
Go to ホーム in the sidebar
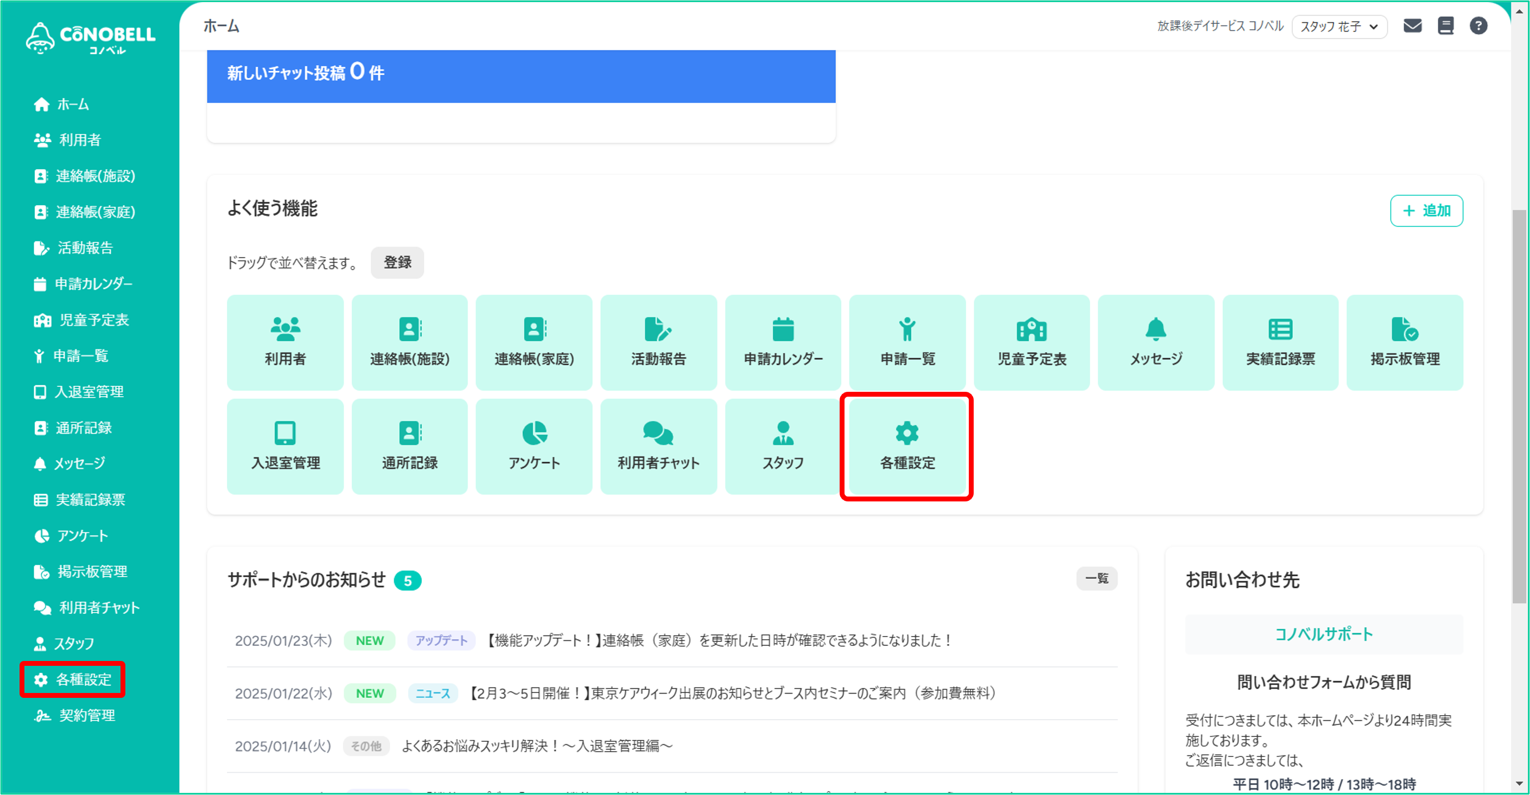pyautogui.click(x=62, y=105)
